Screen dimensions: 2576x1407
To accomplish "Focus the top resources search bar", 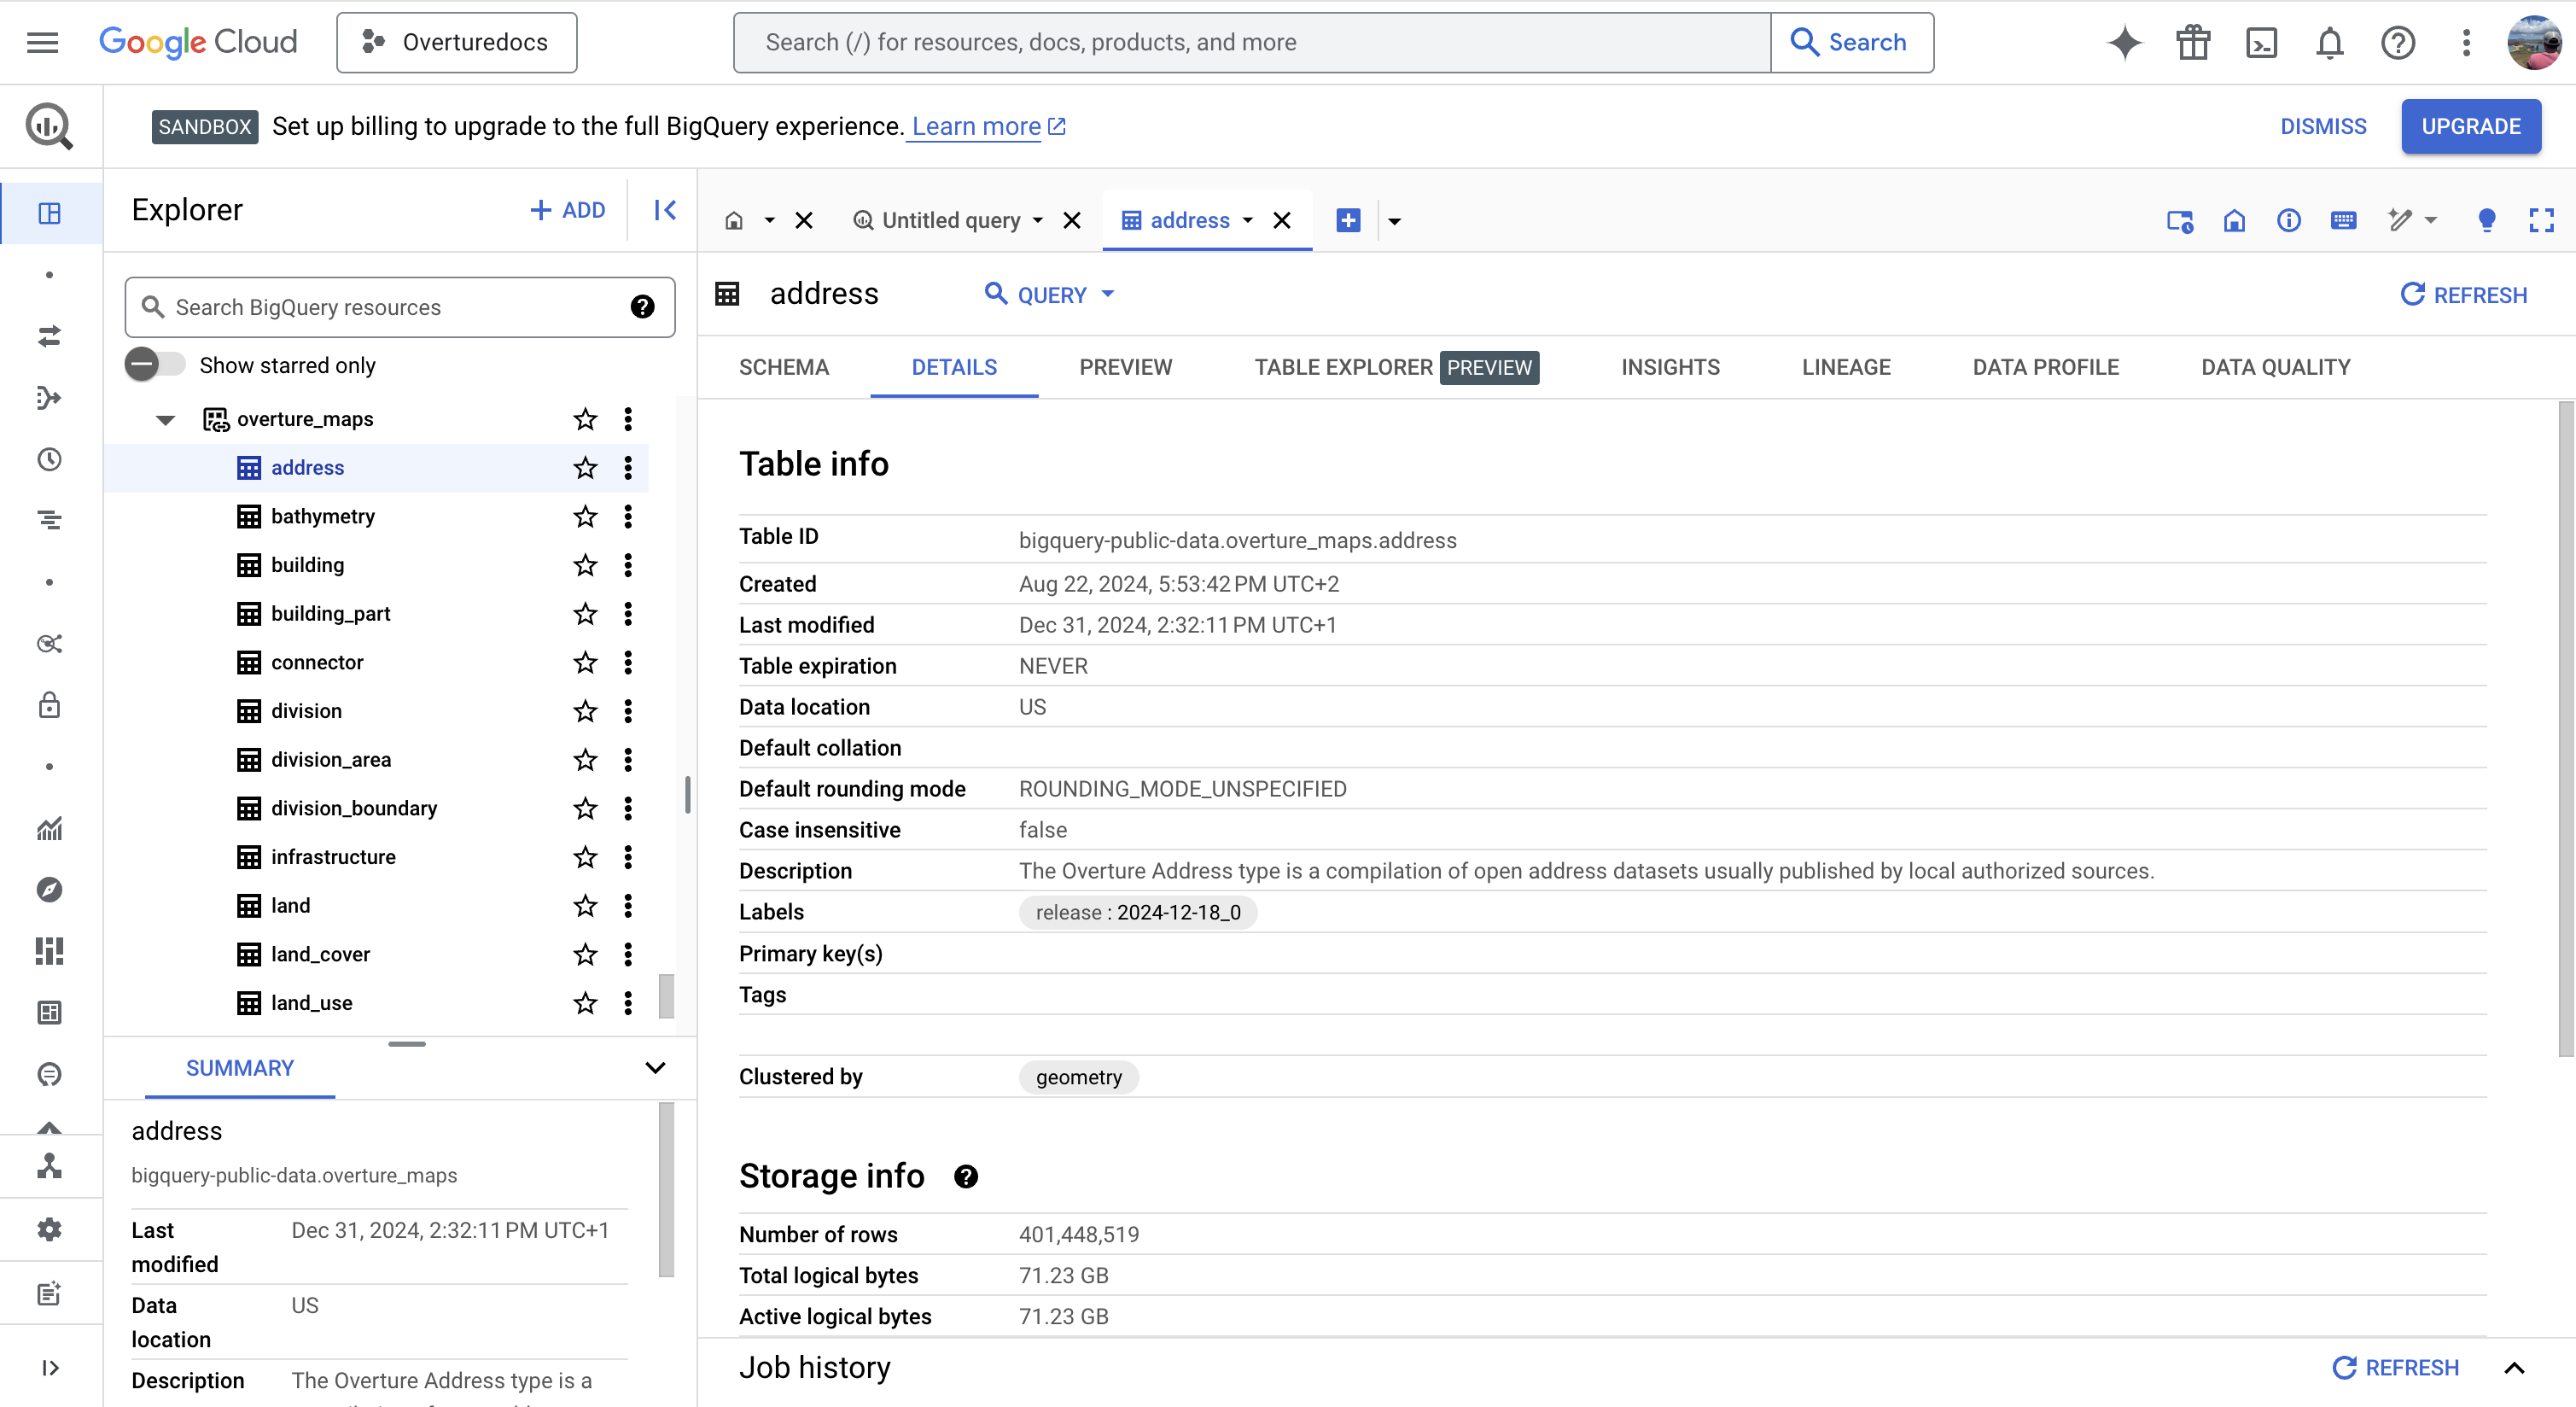I will click(1252, 42).
